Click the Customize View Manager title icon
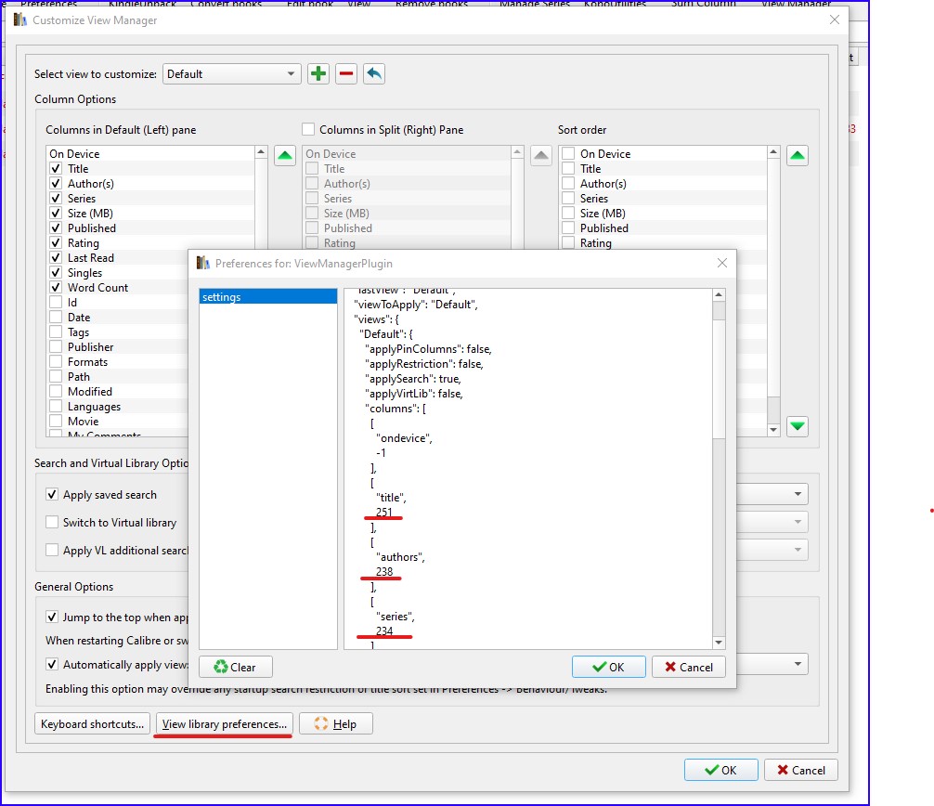Viewport: 934px width, 806px height. tap(20, 19)
